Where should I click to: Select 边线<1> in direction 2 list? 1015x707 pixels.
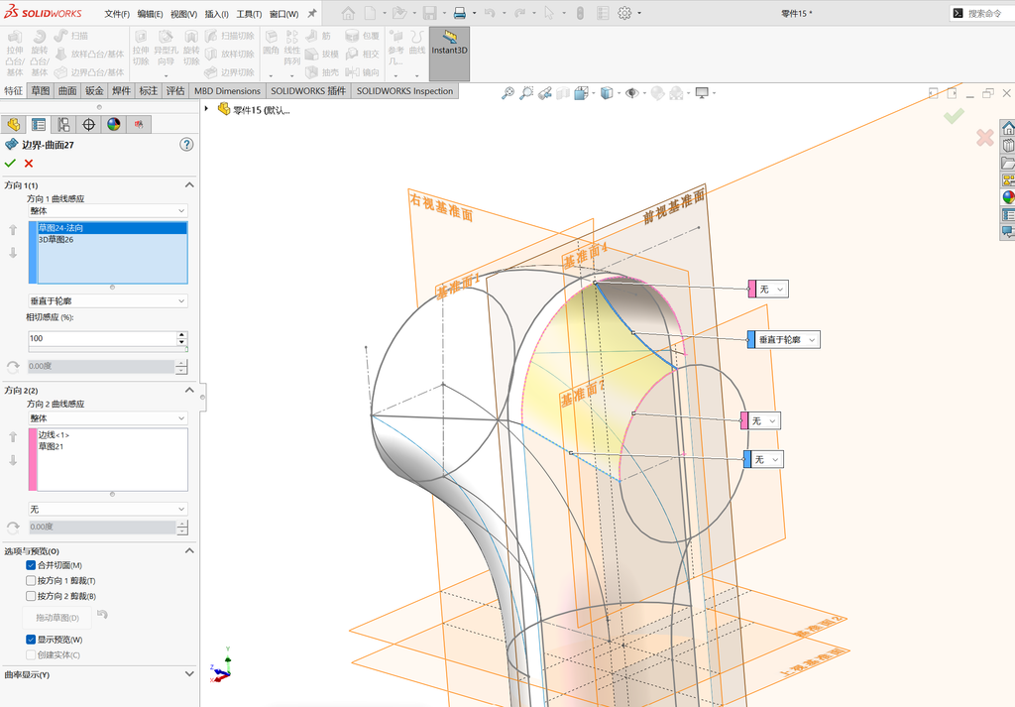tap(112, 435)
